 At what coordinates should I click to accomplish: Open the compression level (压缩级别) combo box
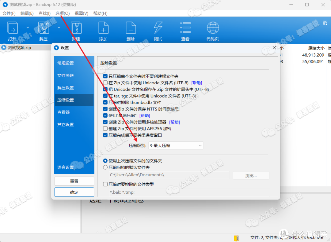click(176, 145)
